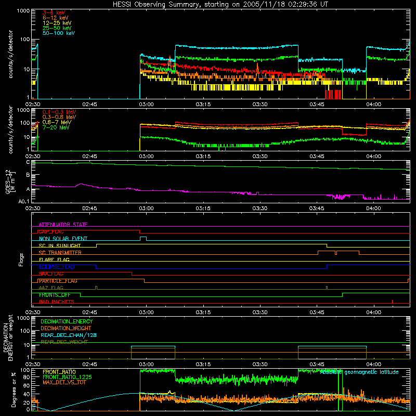Select the FLARE_FLAG label
The image size is (416, 416).
[x=54, y=259]
